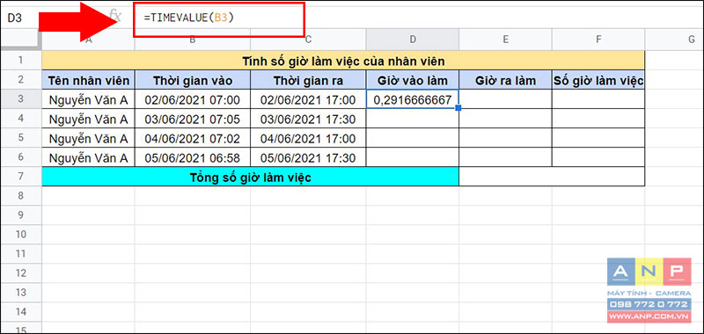Click header cell 'Thời gian ra'
Viewport: 704px width, 334px height.
click(309, 80)
